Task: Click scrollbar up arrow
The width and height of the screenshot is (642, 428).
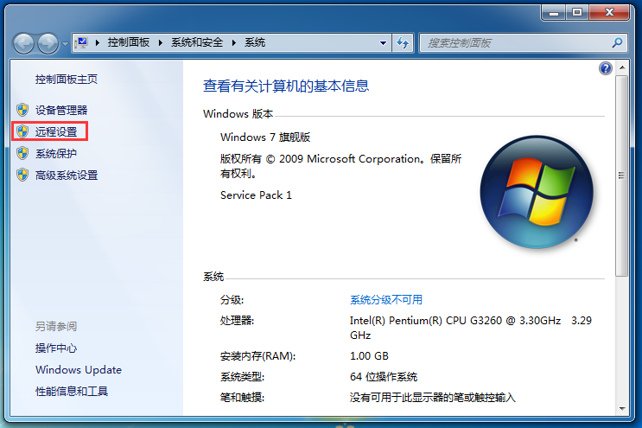Action: pos(622,67)
